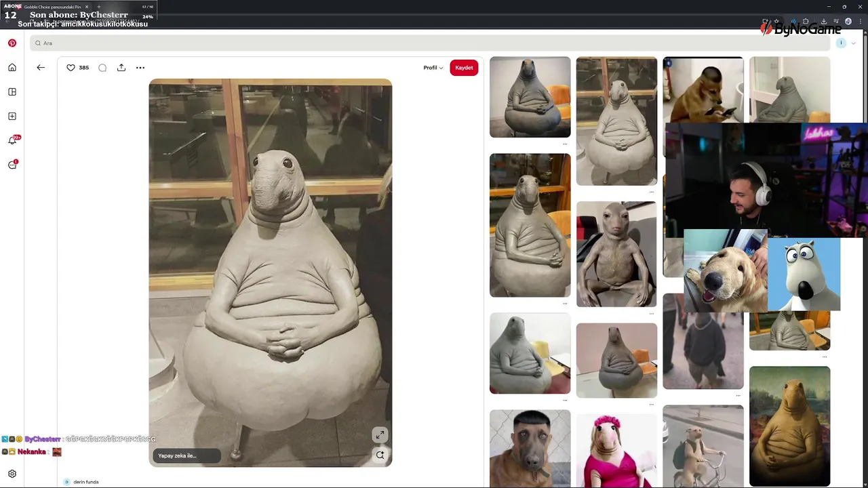Open options under the white-wall statue pin
The image size is (868, 488).
click(565, 401)
